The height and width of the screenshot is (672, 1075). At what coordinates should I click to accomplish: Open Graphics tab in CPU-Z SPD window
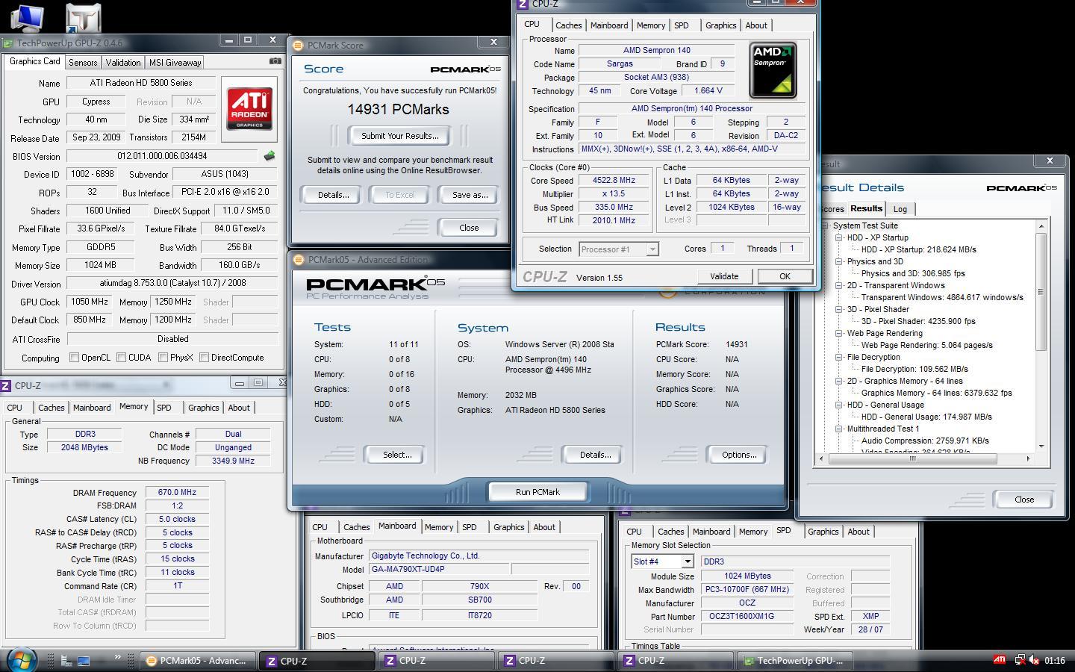point(823,532)
